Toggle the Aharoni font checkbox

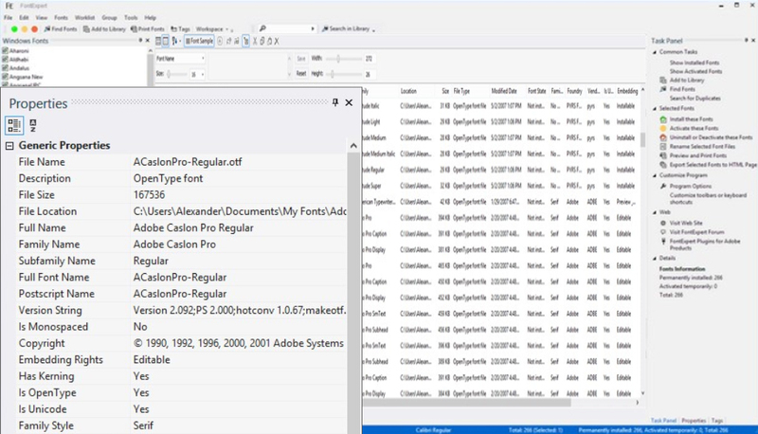point(6,50)
